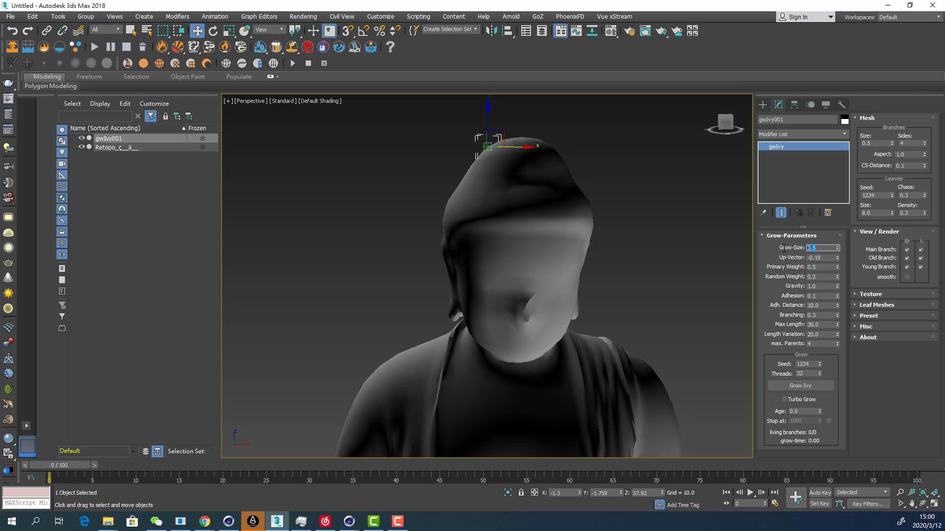Viewport: 945px width, 531px height.
Task: Select the gwIvy001 object in Scene Explorer
Action: (x=109, y=138)
